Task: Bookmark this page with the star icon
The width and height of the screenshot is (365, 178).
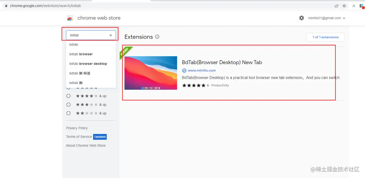Action: (x=344, y=5)
